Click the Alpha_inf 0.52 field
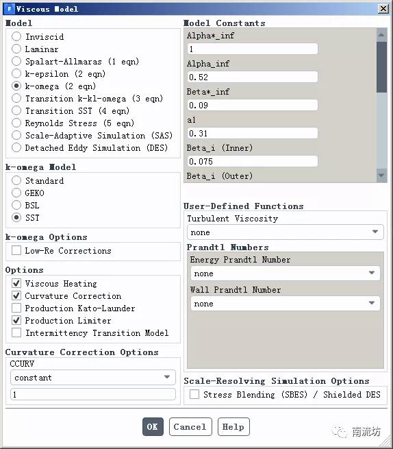 coord(252,77)
